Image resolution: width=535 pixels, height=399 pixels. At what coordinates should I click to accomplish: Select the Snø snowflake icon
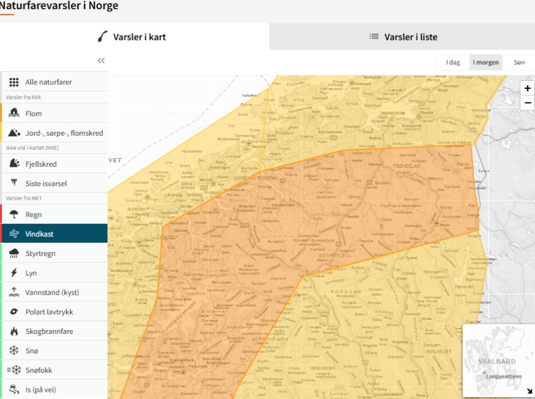14,351
